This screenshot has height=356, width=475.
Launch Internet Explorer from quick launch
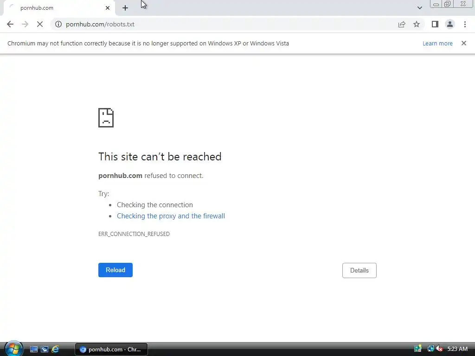(55, 350)
